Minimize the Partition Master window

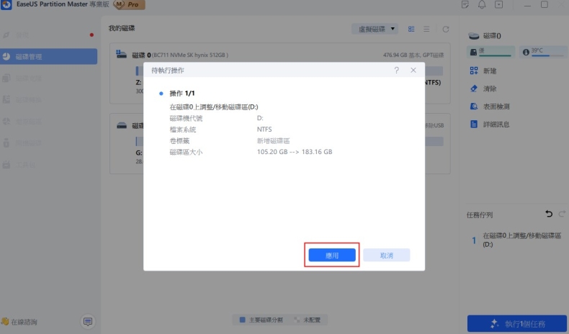[x=527, y=5]
